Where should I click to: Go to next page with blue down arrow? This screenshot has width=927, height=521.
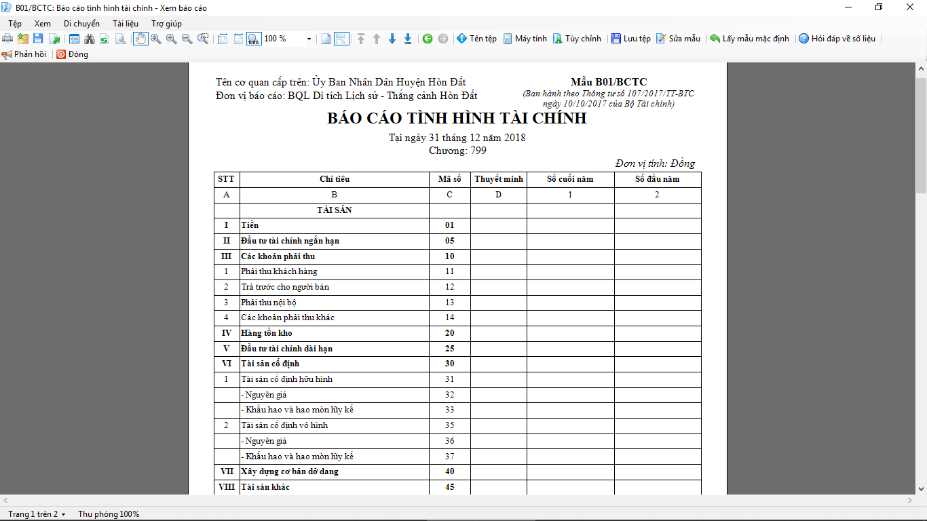click(x=392, y=39)
